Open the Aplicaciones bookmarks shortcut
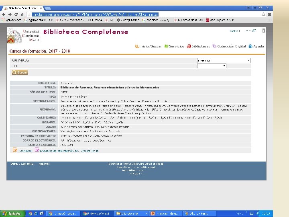This screenshot has width=289, height=217. click(x=11, y=20)
